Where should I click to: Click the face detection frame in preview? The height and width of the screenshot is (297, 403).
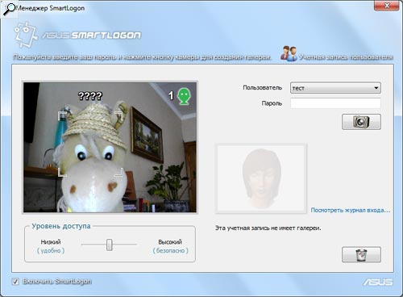click(x=90, y=144)
